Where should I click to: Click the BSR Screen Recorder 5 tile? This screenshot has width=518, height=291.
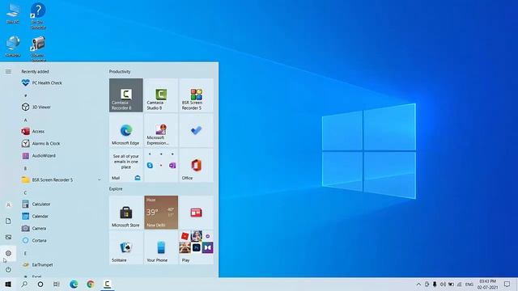(x=196, y=95)
